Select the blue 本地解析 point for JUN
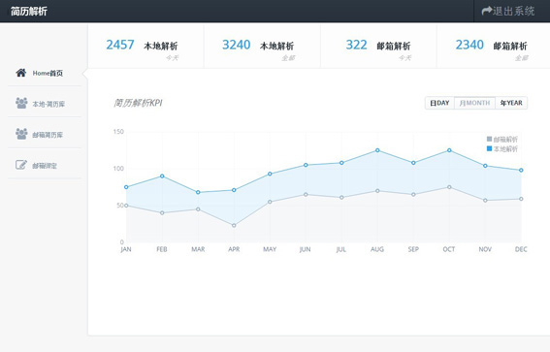The width and height of the screenshot is (550, 352). [306, 165]
